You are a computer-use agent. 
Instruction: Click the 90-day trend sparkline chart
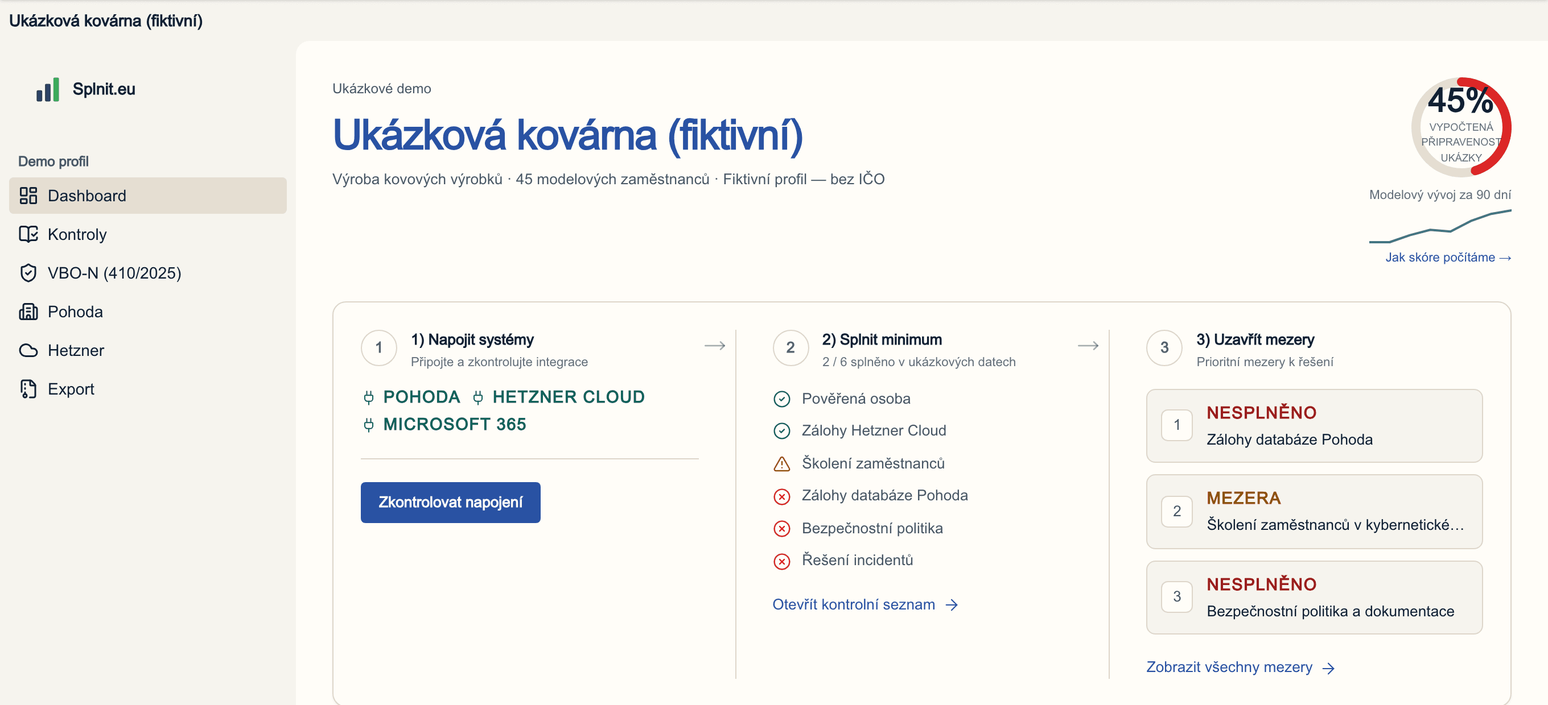1440,226
